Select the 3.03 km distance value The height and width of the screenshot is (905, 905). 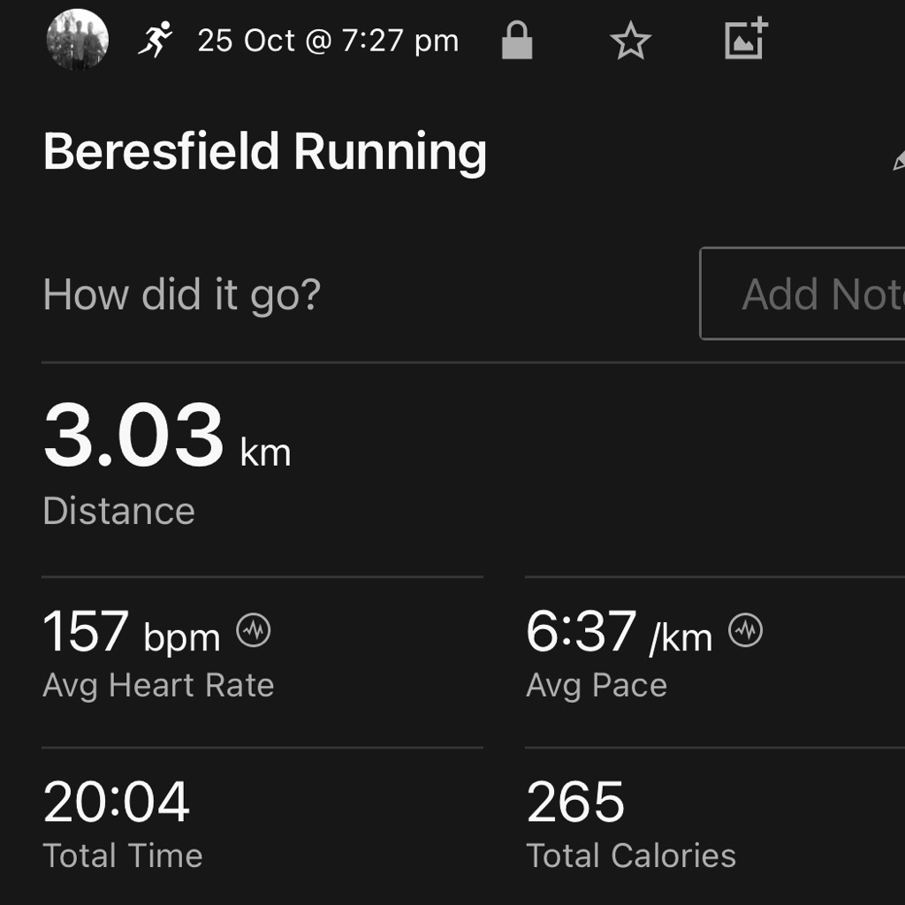point(167,435)
